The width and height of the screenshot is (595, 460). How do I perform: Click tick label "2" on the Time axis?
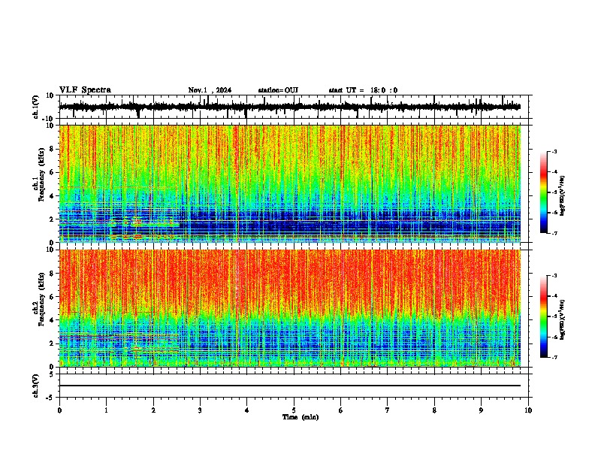(x=153, y=410)
